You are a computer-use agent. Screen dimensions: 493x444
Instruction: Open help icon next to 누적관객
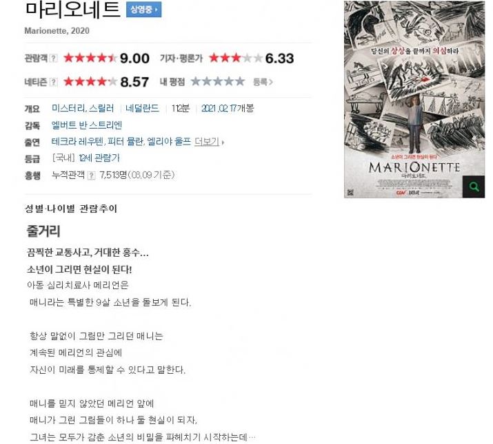(91, 176)
